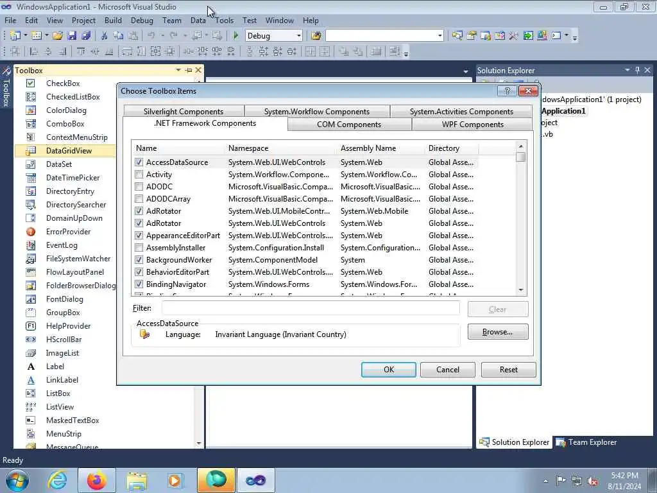Click the Reset button

tap(509, 370)
